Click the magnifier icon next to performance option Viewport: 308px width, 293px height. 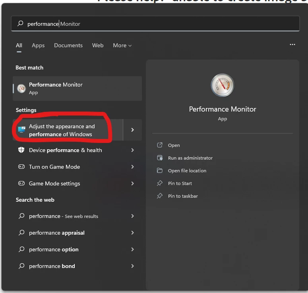coord(21,249)
